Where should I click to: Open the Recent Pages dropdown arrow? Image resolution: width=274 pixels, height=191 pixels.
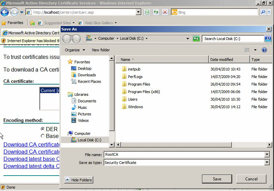click(22, 12)
